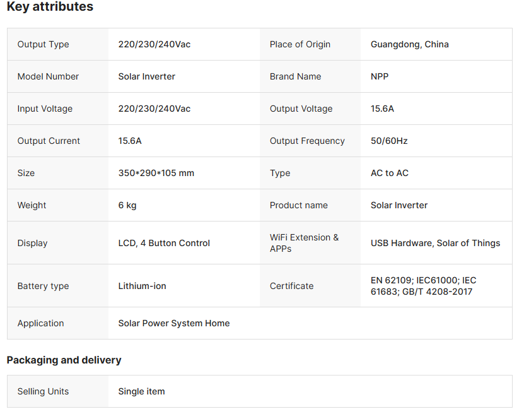Viewport: 524px width, 414px height.
Task: Click the Input Voltage label
Action: click(45, 109)
